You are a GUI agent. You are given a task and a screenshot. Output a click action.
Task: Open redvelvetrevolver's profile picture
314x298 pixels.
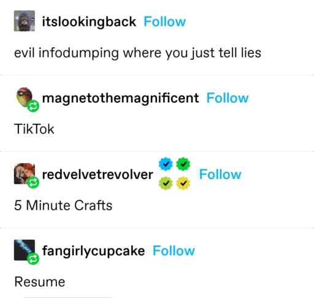tap(25, 174)
